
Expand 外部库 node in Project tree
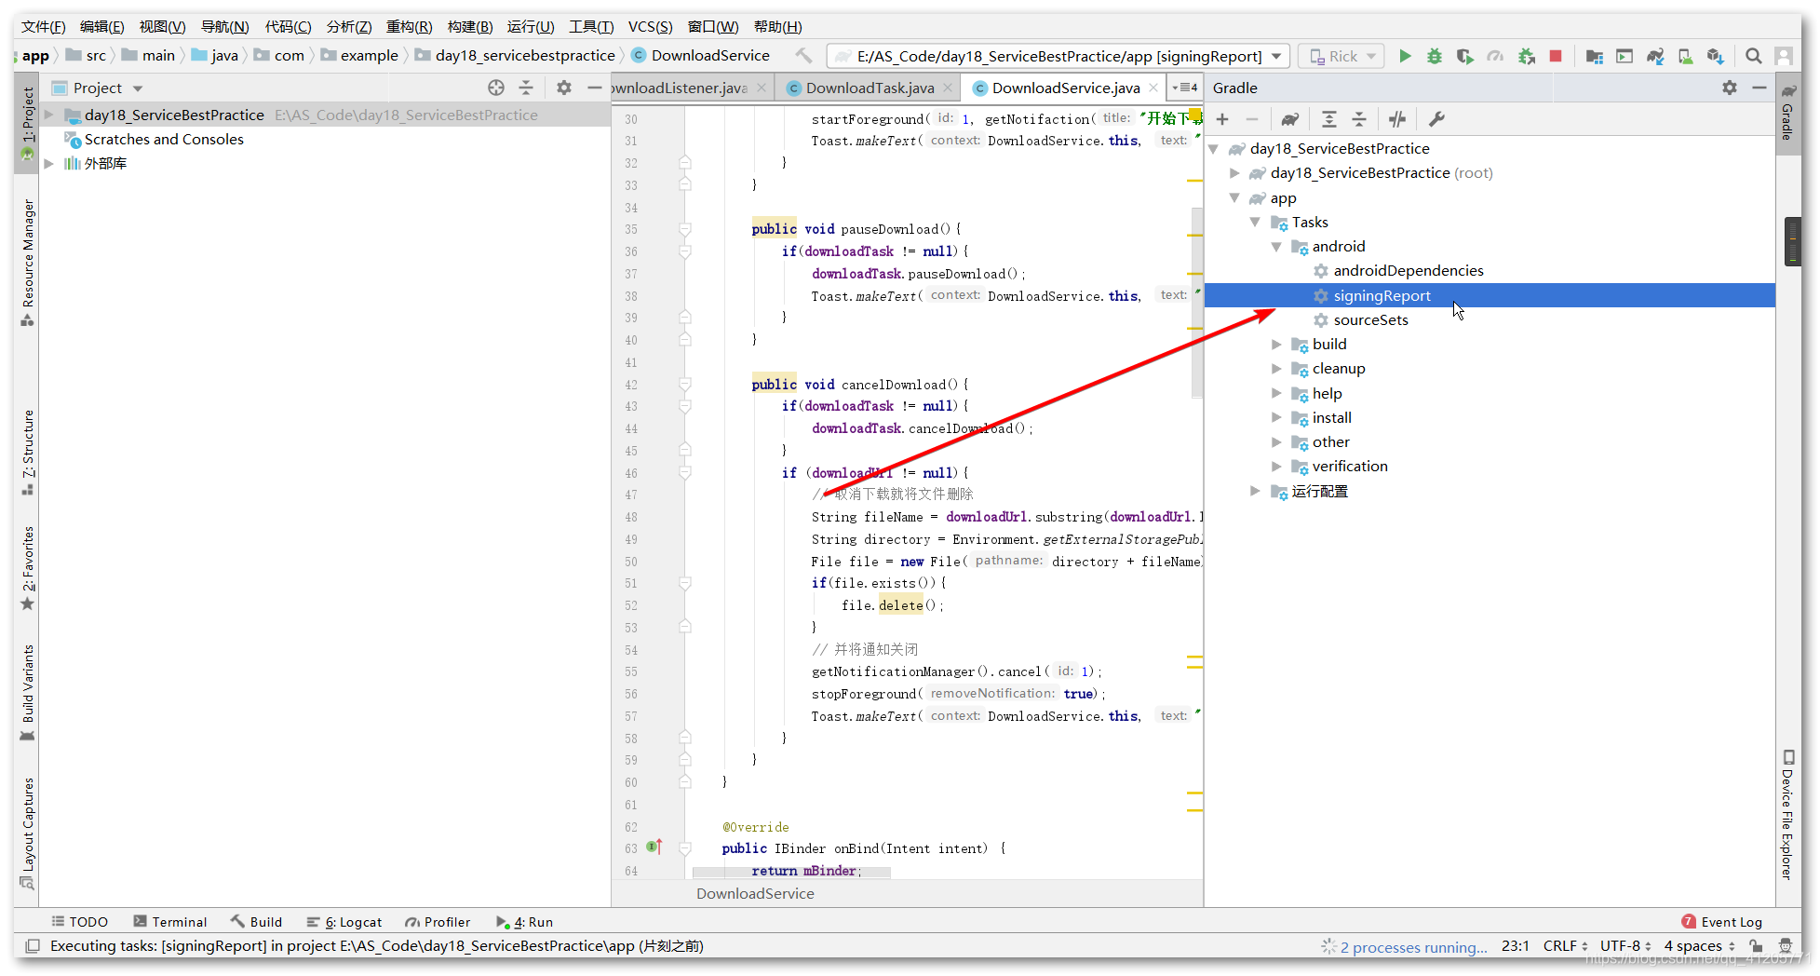point(49,164)
